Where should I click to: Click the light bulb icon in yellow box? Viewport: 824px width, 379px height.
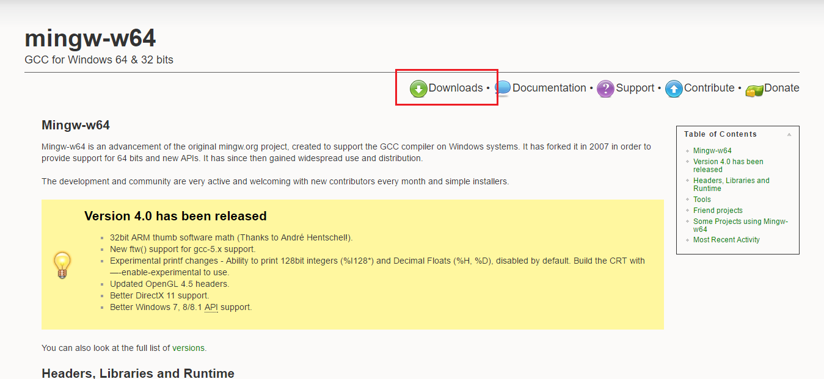(62, 265)
